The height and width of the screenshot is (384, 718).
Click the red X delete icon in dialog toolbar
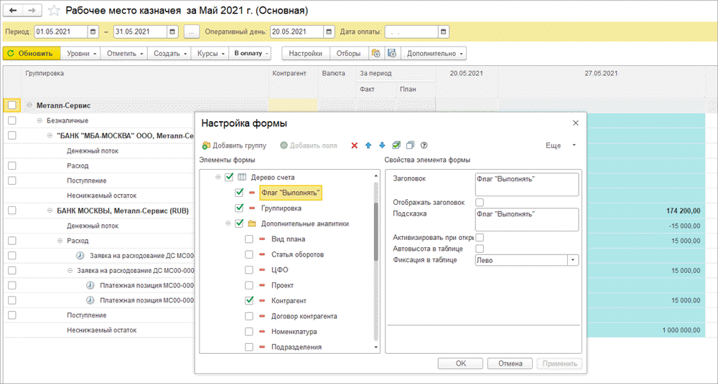(354, 145)
